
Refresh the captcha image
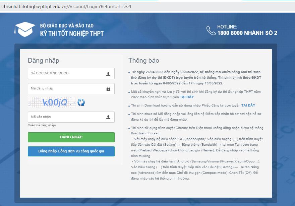pos(81,102)
